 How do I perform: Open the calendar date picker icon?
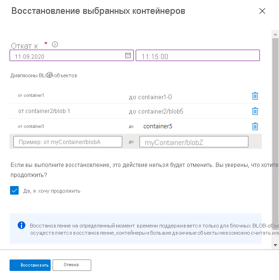pos(128,55)
